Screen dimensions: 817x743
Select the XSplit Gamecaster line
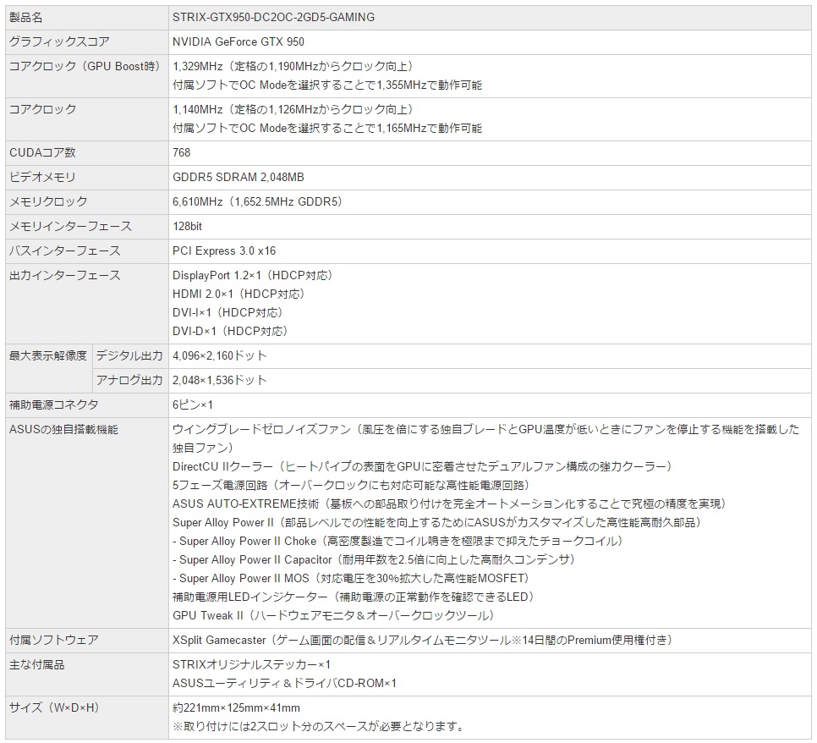coord(424,640)
